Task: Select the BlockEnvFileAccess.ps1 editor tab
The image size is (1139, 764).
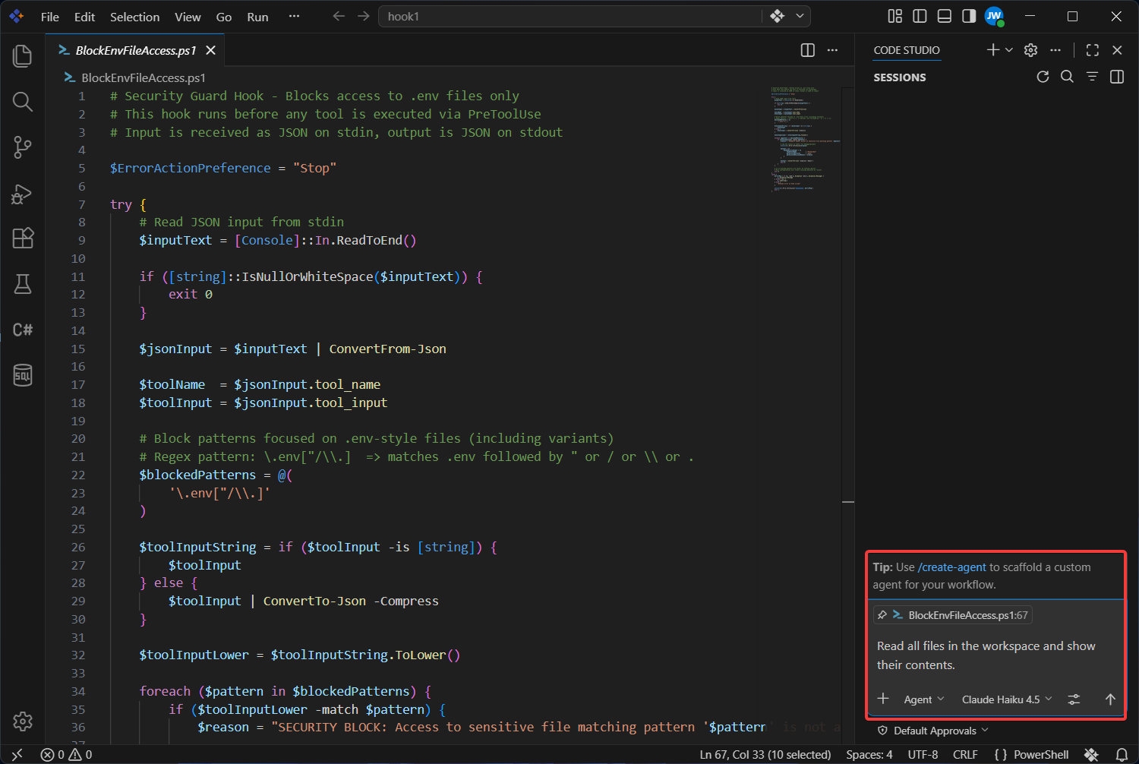Action: click(137, 50)
